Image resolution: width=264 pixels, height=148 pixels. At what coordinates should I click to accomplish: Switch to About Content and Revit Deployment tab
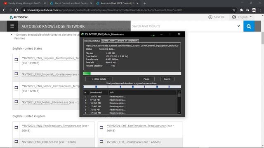71,3
